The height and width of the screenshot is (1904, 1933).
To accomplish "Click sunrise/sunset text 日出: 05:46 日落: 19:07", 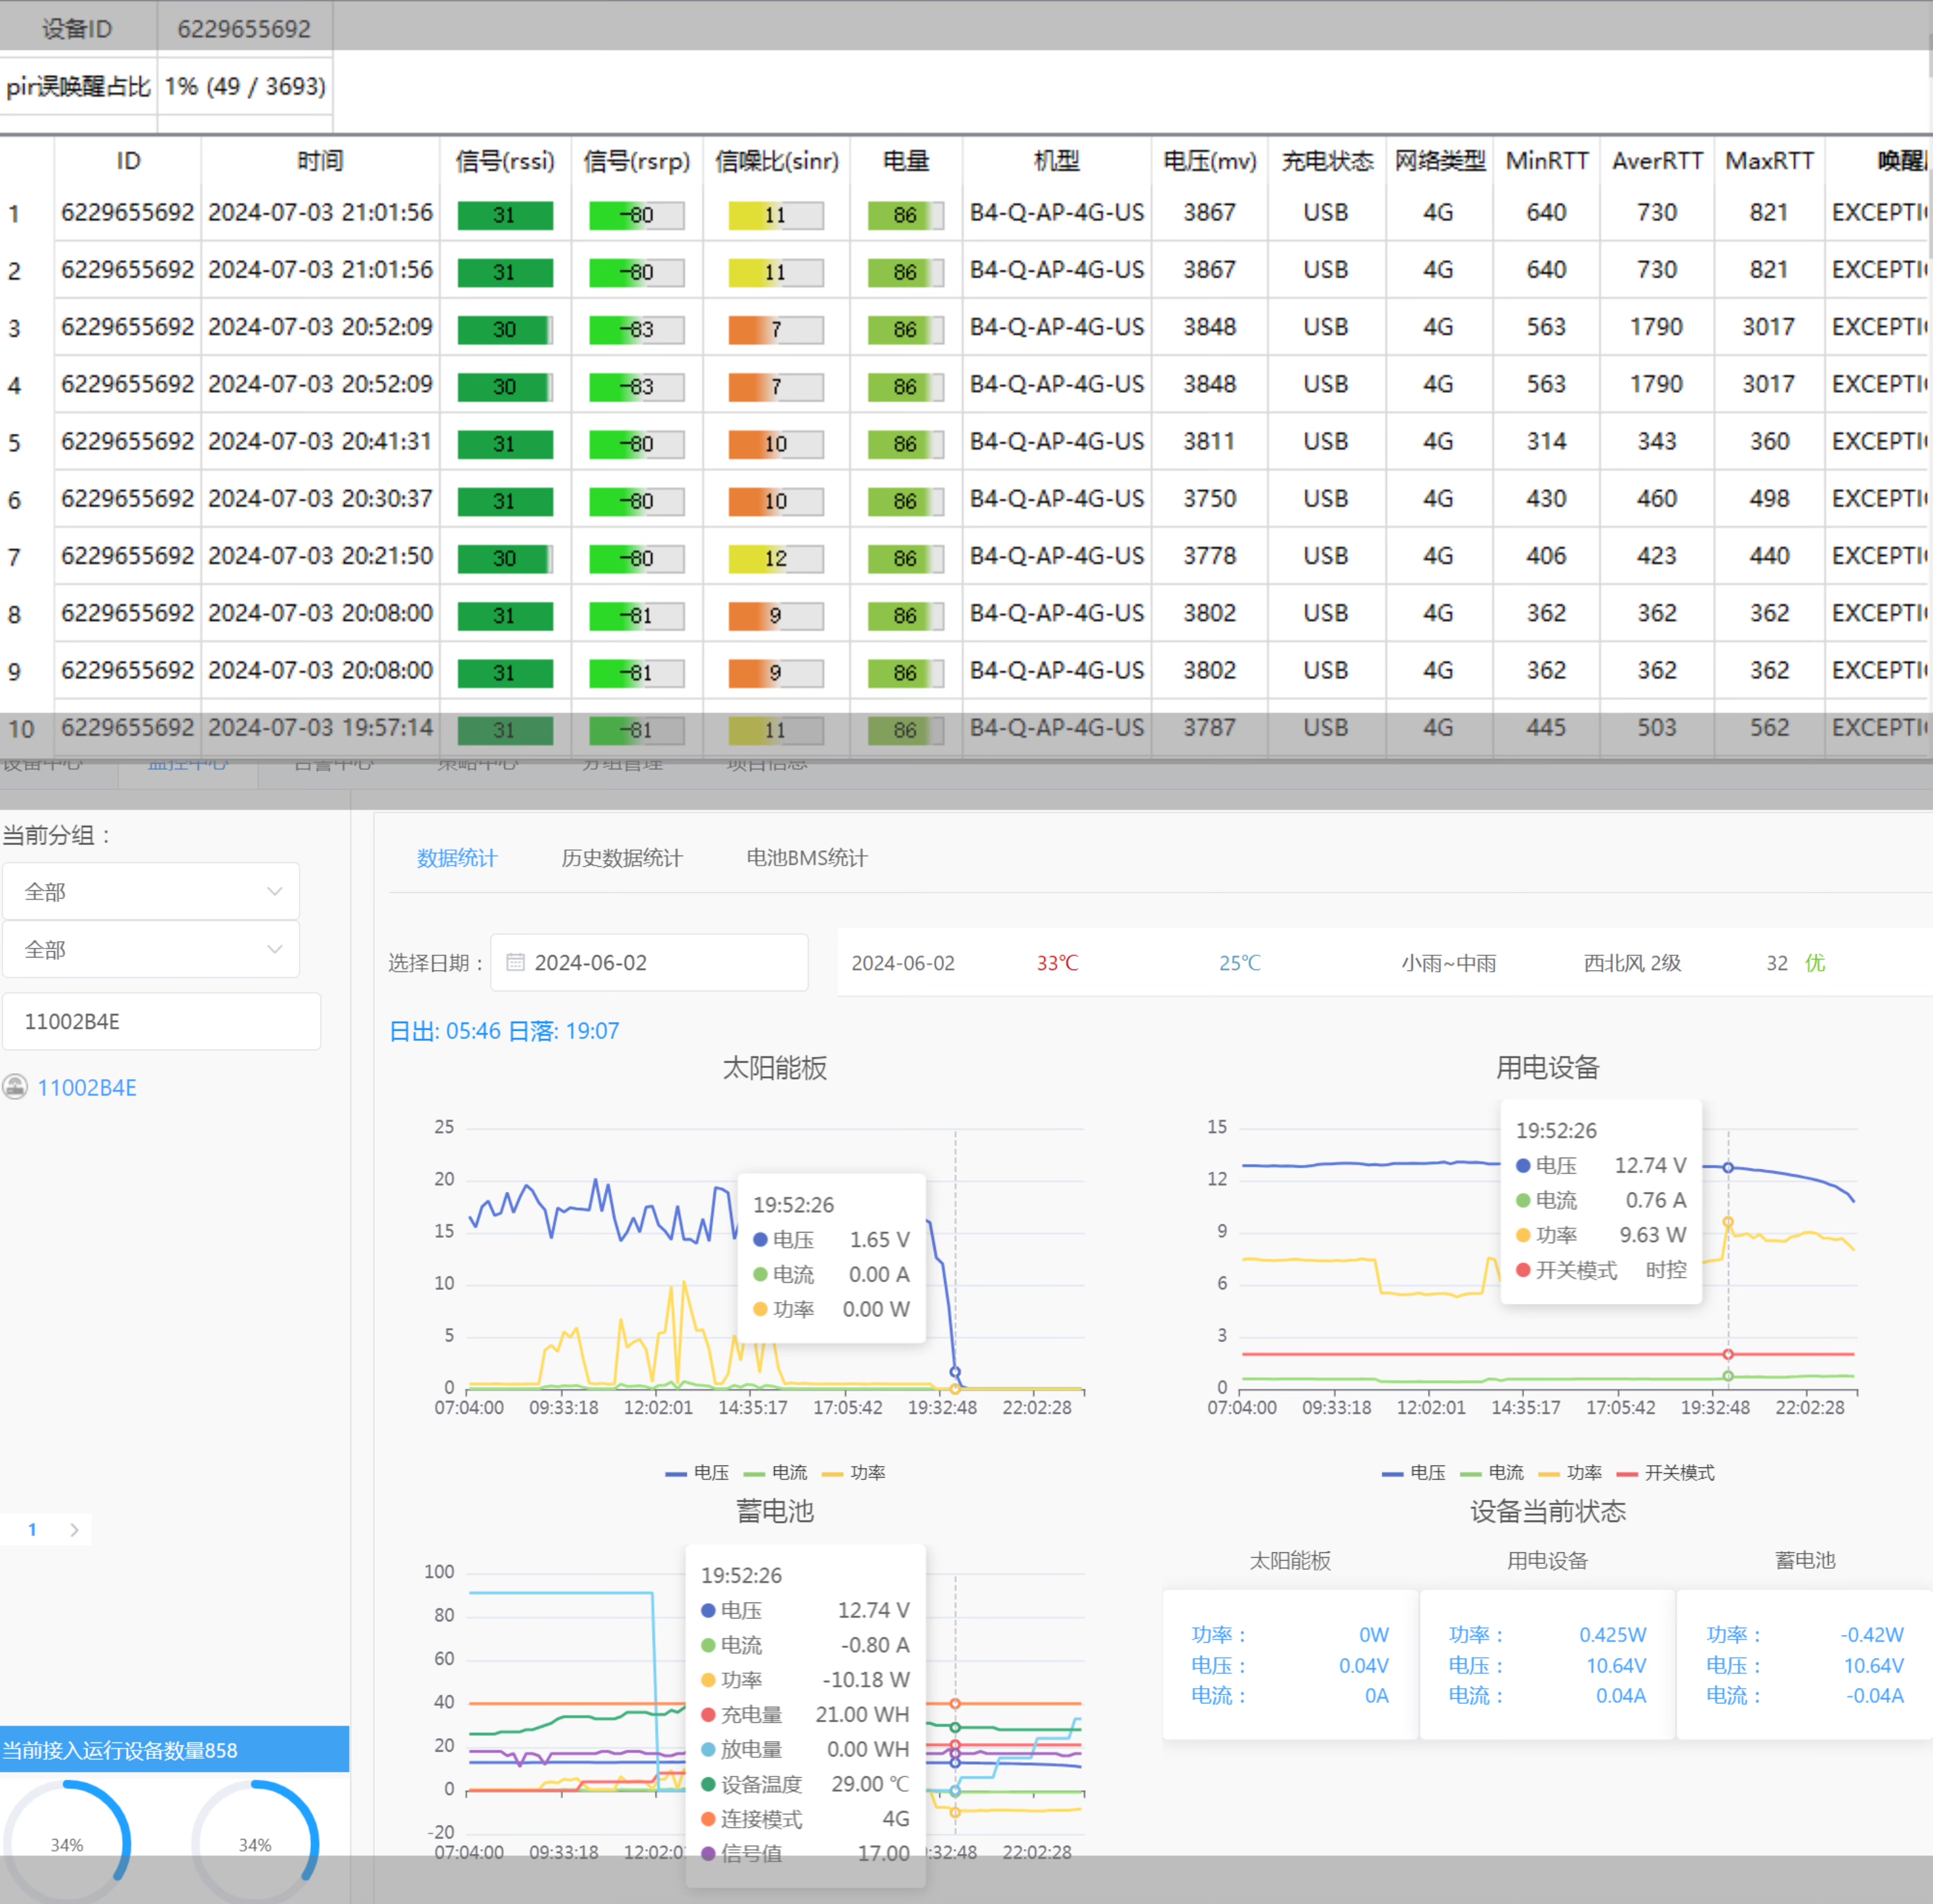I will tap(504, 1031).
